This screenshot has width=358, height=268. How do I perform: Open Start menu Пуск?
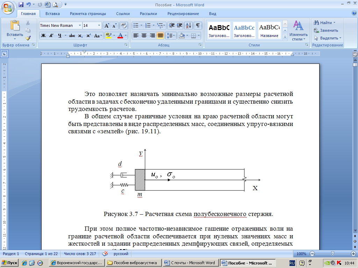(x=9, y=263)
